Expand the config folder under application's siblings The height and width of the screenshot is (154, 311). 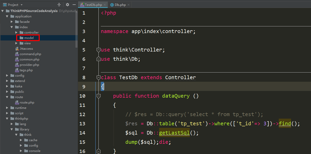coord(7,75)
